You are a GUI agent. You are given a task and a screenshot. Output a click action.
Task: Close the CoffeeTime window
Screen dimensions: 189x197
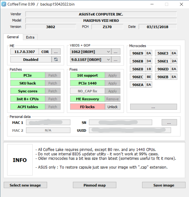181,4
